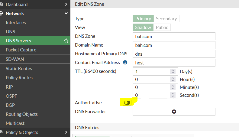This screenshot has width=239, height=137.
Task: Click the TTL (86400 seconds) label
Action: (x=95, y=71)
